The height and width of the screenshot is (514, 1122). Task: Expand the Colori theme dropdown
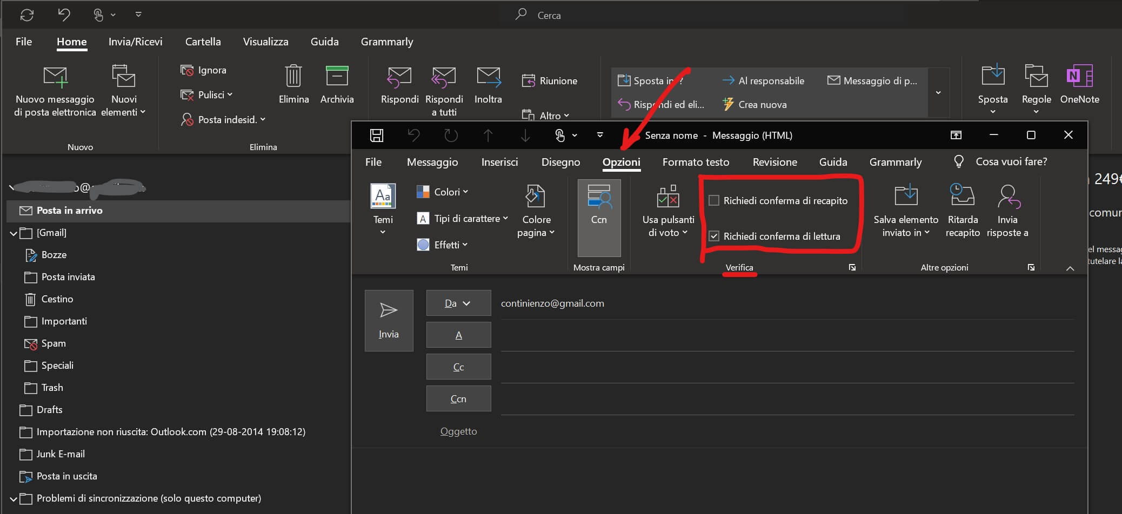click(x=442, y=192)
